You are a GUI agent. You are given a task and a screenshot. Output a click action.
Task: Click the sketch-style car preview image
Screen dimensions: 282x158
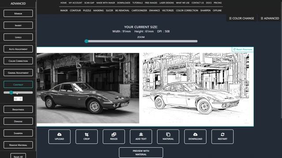[196, 88]
